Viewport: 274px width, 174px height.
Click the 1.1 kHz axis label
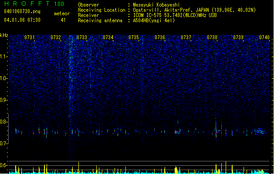[3, 57]
